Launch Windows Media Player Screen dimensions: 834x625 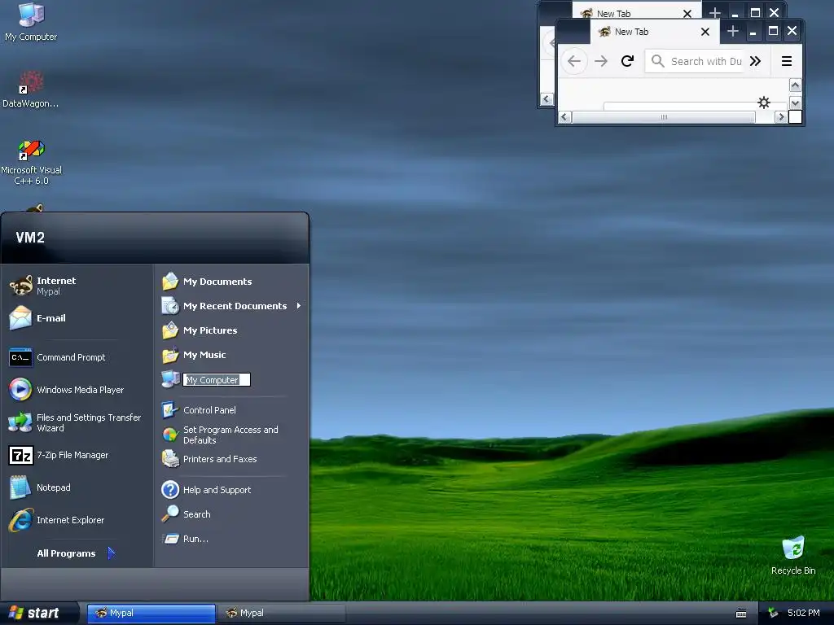(x=67, y=390)
